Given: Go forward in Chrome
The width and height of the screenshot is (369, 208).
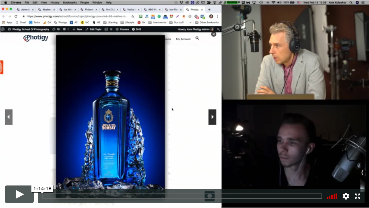Looking at the screenshot, I should tap(10, 16).
